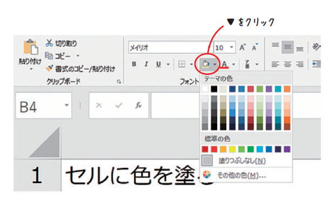Choose 塗りつぶしなし (No Fill) option
The width and height of the screenshot is (336, 200).
click(246, 161)
